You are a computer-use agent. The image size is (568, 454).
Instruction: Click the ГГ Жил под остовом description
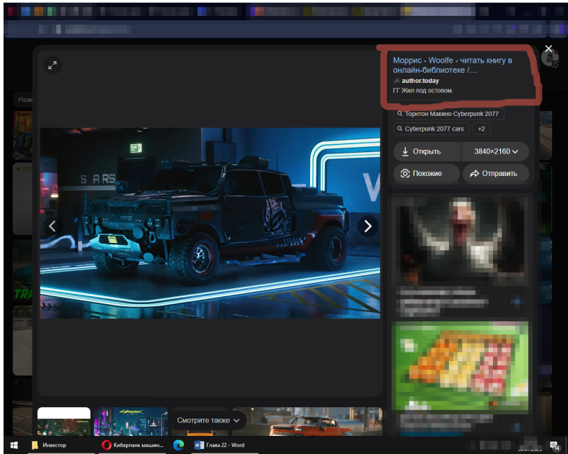point(422,91)
